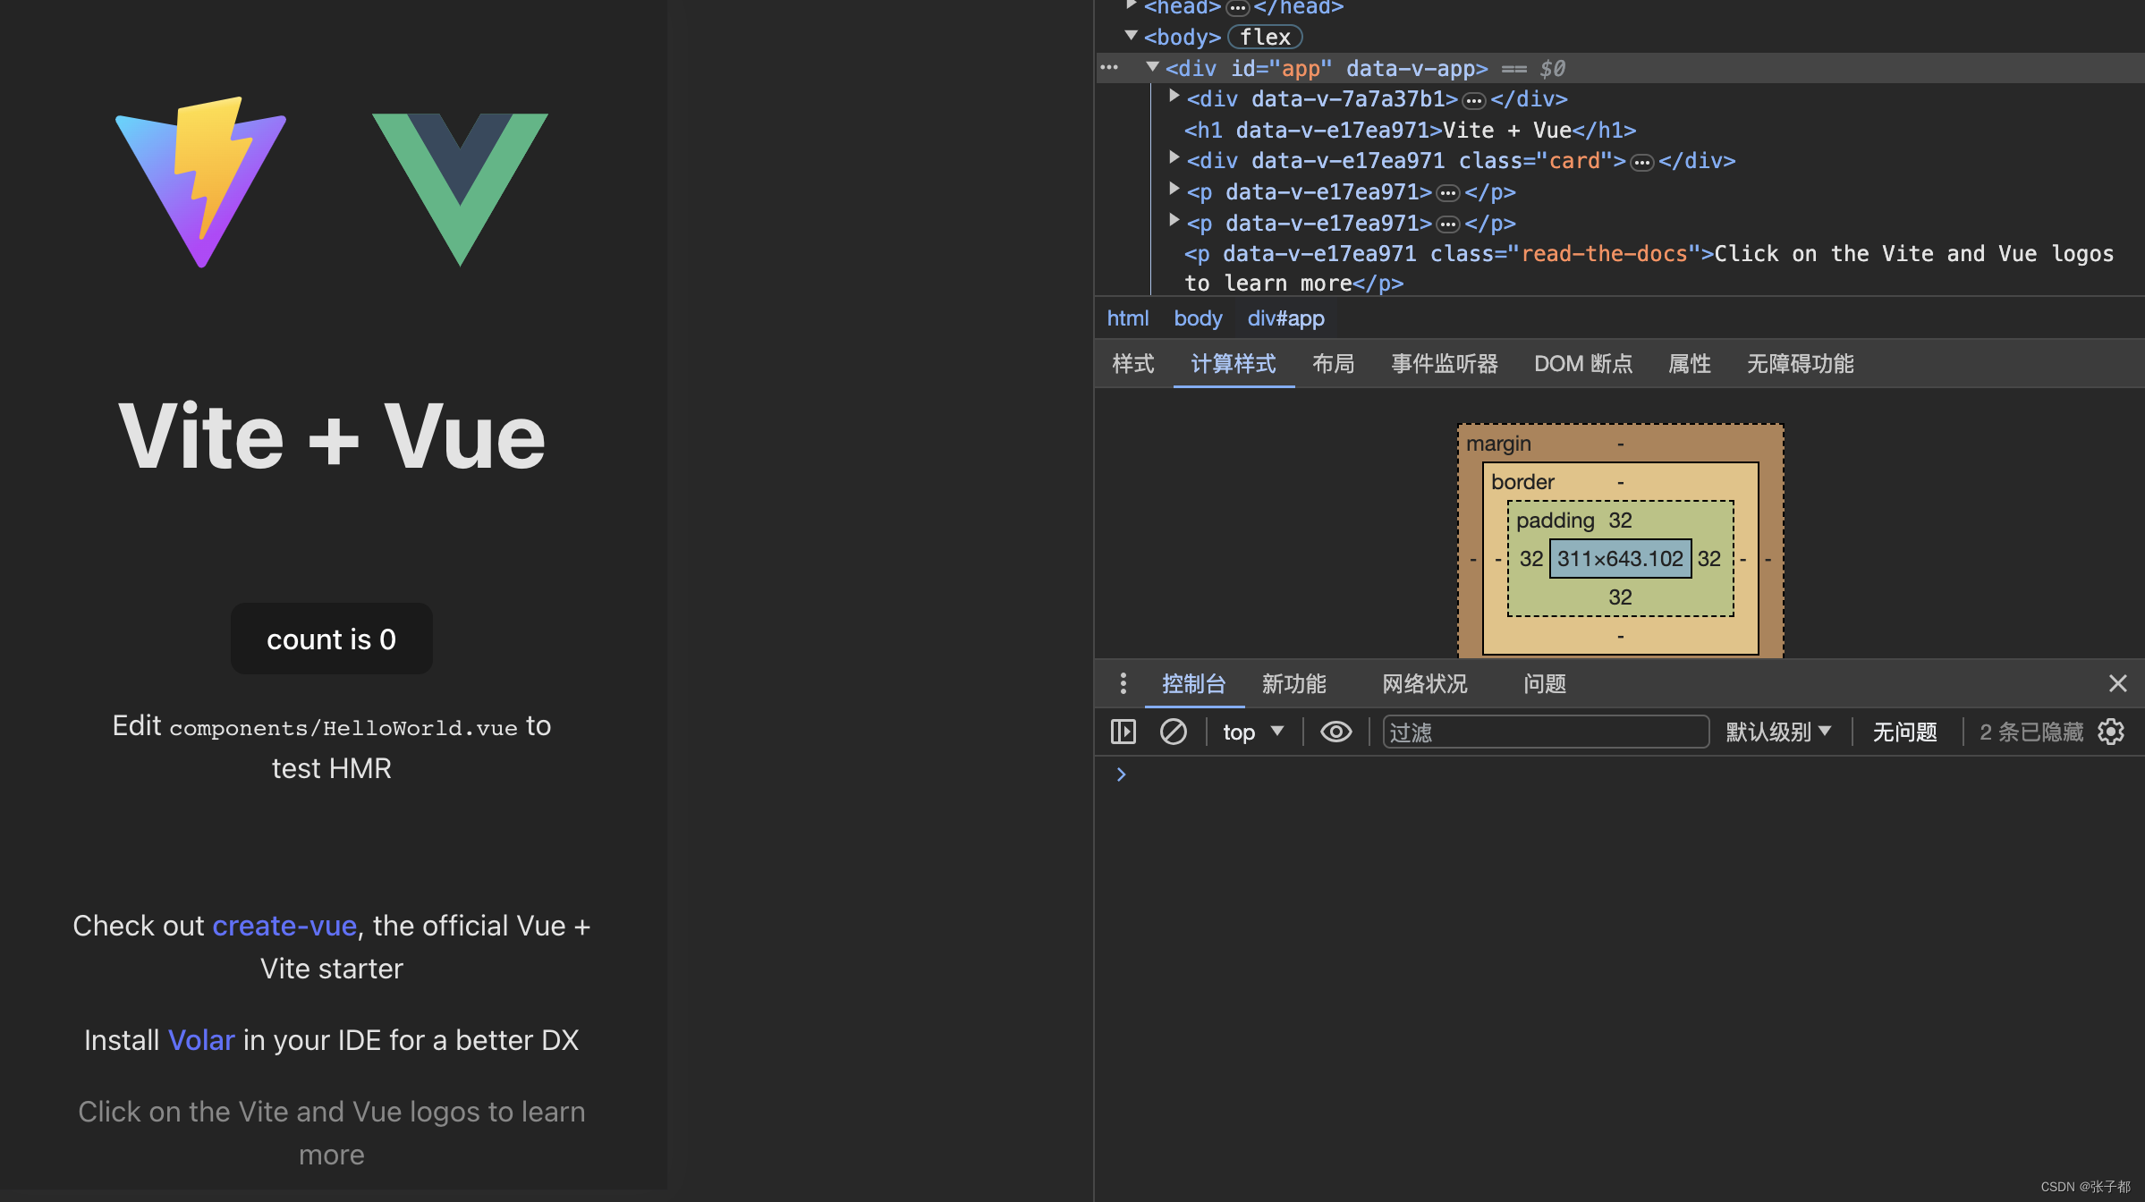Click the top padding value 32
This screenshot has height=1202, width=2145.
tap(1620, 521)
